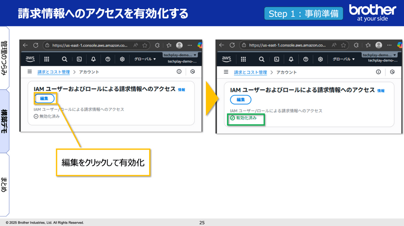Click the 編集 button highlighted in yellow
Image resolution: width=404 pixels, height=226 pixels.
click(x=44, y=98)
